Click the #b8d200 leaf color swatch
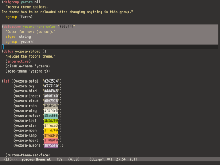This screenshot has height=165, width=220. point(51,121)
